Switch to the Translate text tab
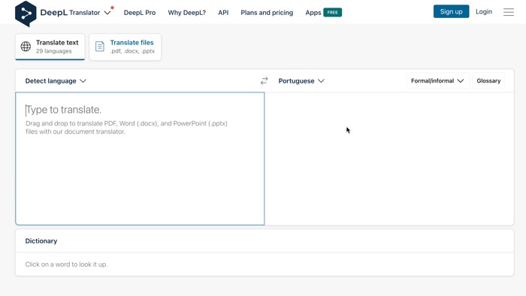Screen dimensions: 526x296 [x=50, y=47]
